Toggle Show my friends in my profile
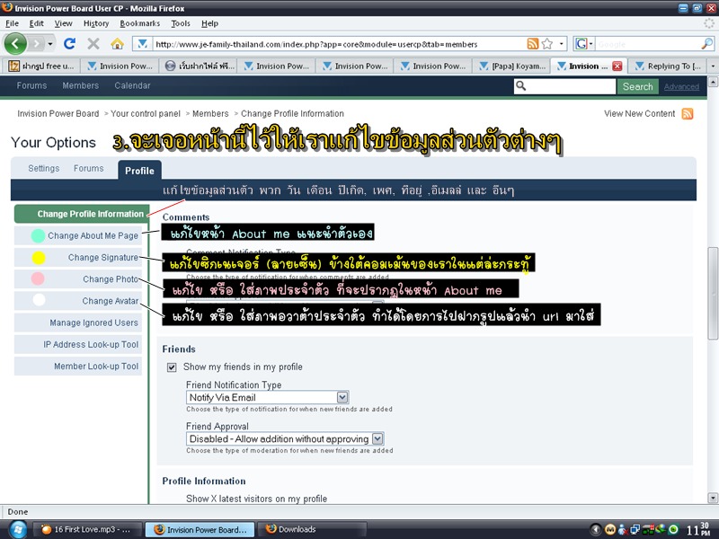Image resolution: width=719 pixels, height=539 pixels. [x=172, y=367]
